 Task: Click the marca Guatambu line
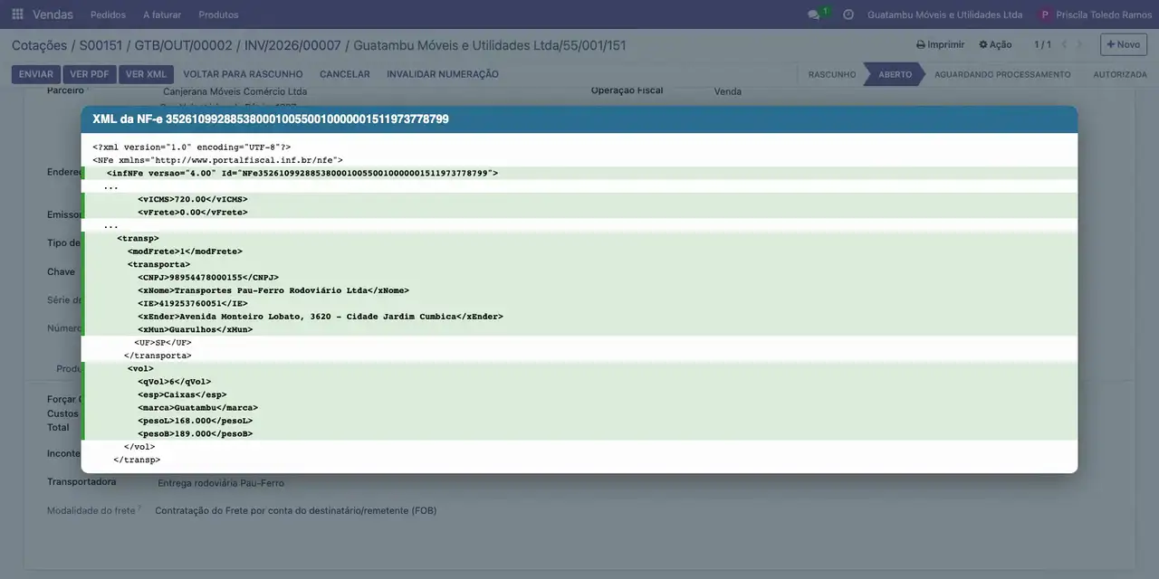click(x=197, y=408)
